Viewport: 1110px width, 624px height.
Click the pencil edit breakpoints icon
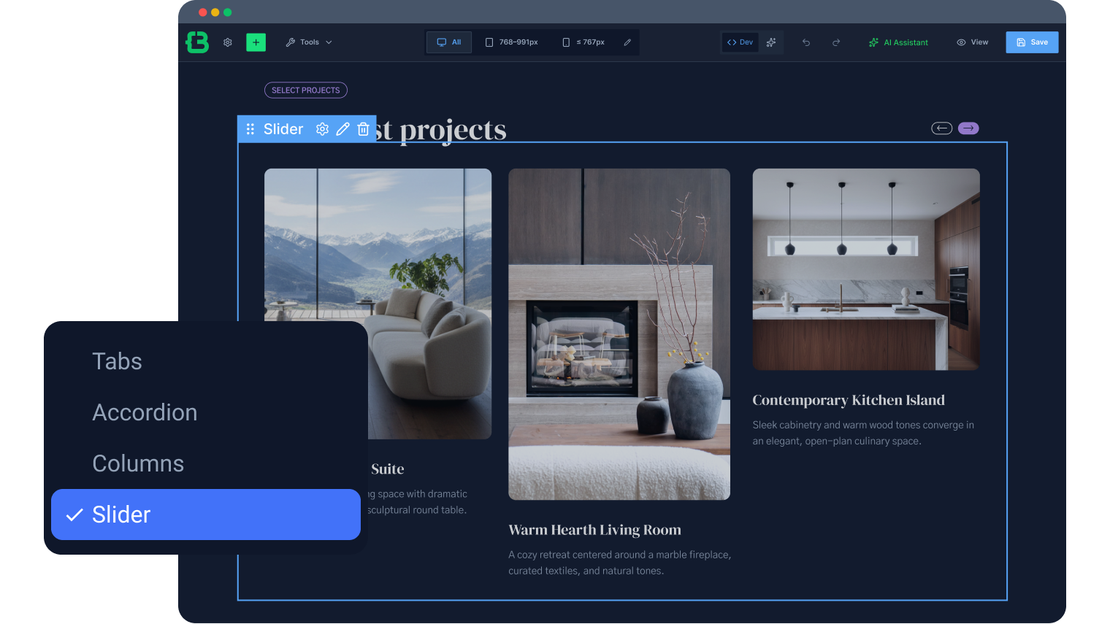click(x=627, y=42)
